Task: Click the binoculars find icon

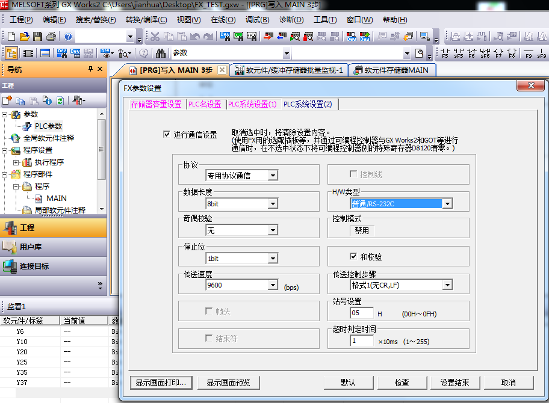Action: [161, 53]
